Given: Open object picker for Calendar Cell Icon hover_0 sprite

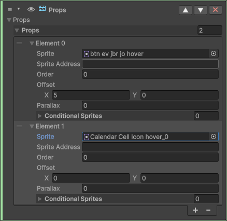Looking at the screenshot, I should coord(214,136).
